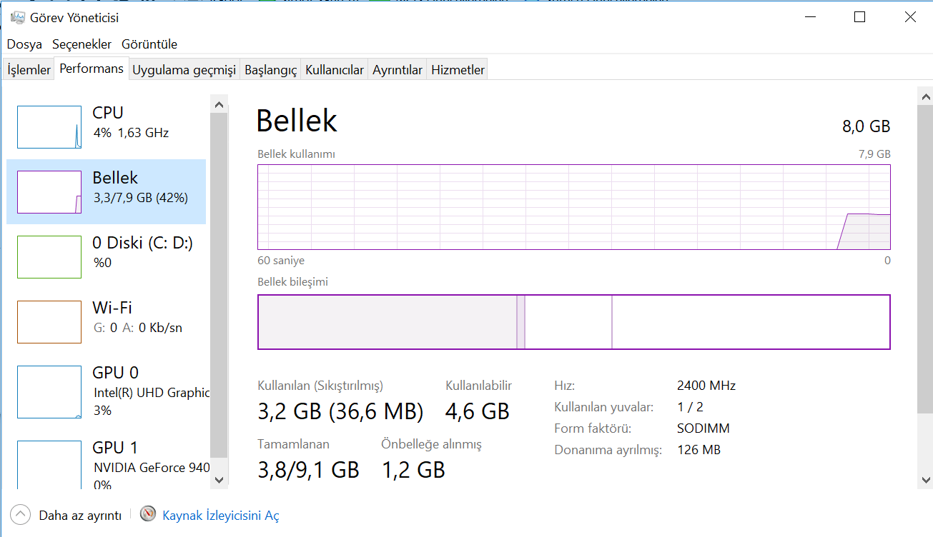Click the Bellek bileşimi memory composition bar
Image resolution: width=933 pixels, height=537 pixels.
tap(573, 322)
